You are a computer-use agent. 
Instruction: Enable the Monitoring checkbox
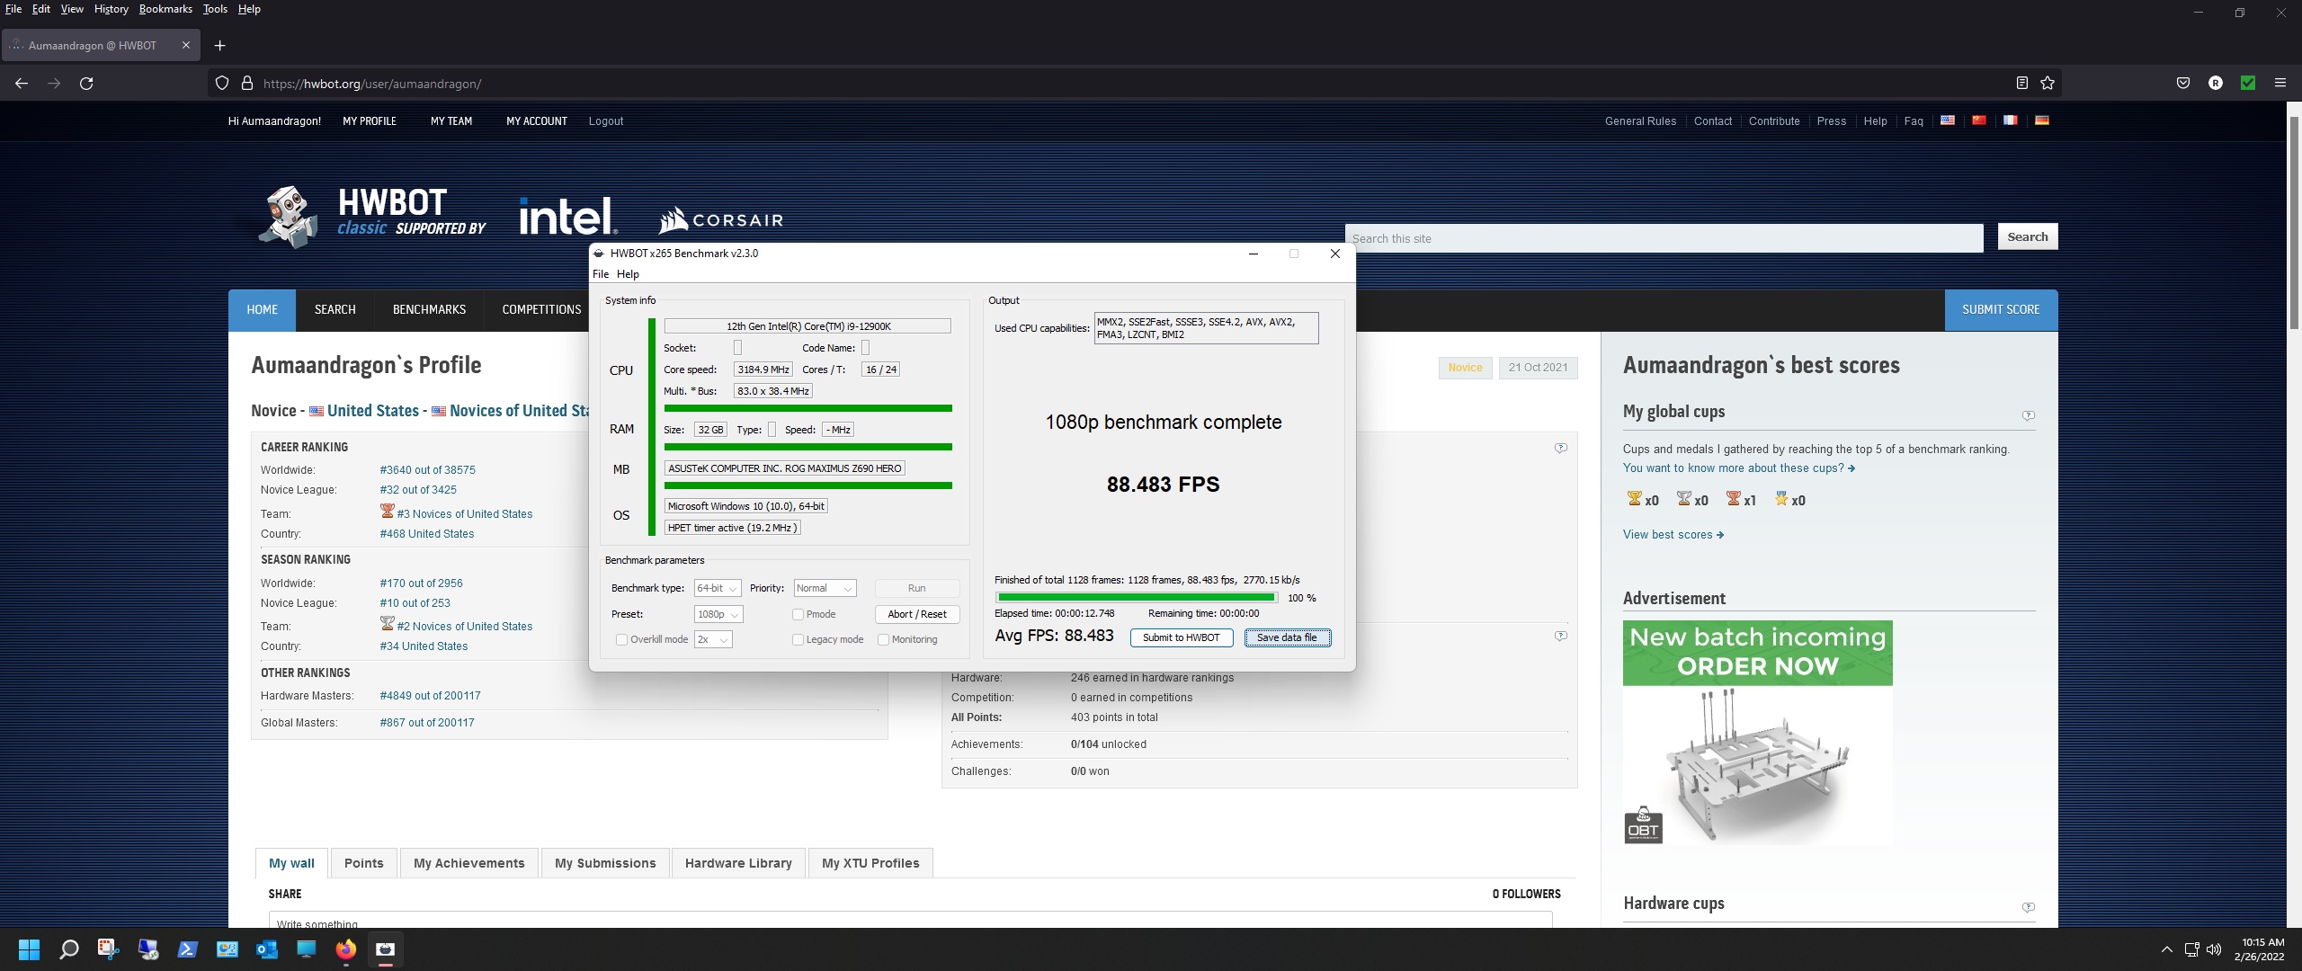point(883,639)
